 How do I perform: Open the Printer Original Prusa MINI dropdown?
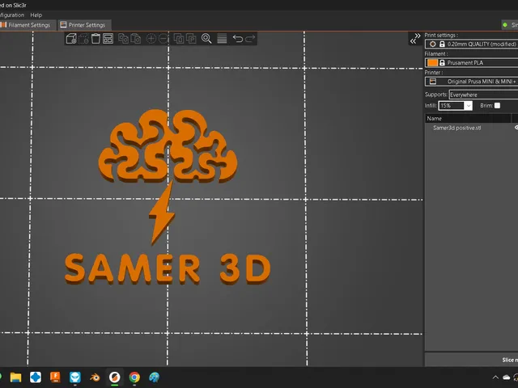coord(471,82)
